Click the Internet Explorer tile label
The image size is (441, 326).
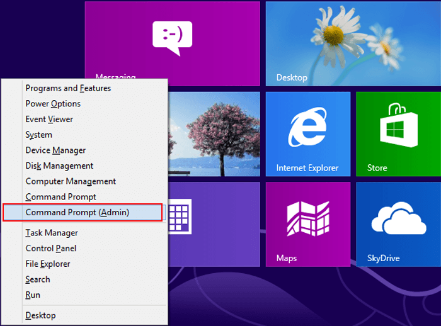[x=307, y=168]
